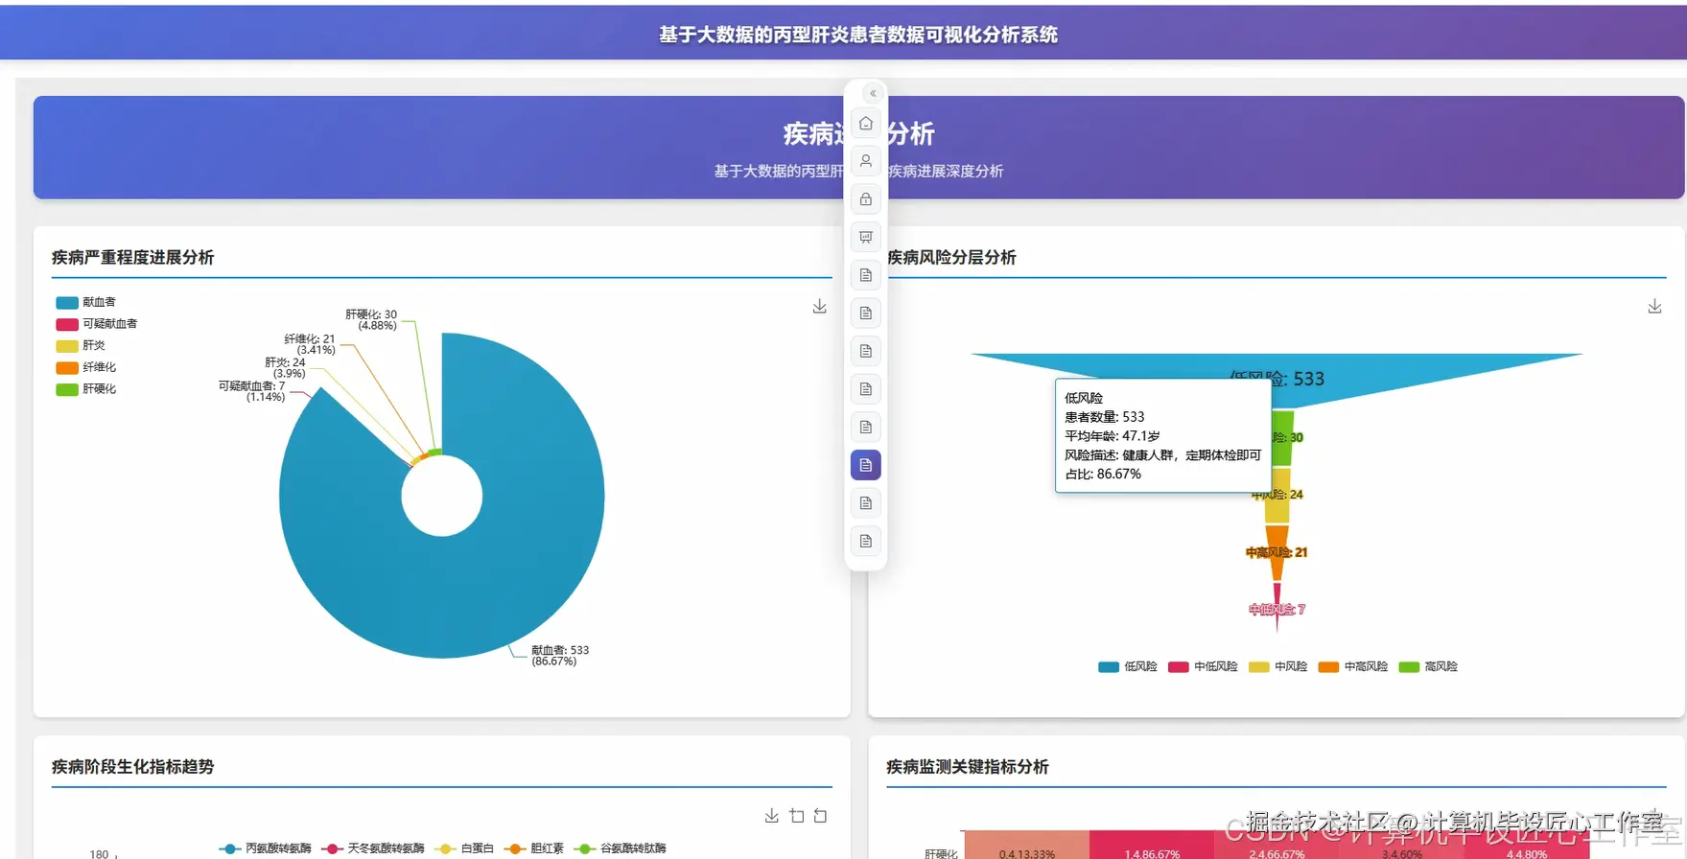Reset zoom with the restore icon in 生化指标趋势 chart
Screen dimensions: 1687x859
click(821, 816)
